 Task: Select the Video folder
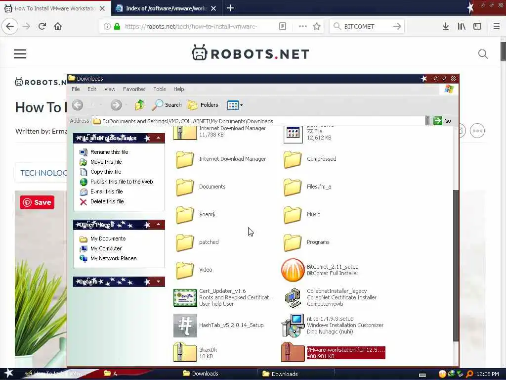tap(194, 270)
